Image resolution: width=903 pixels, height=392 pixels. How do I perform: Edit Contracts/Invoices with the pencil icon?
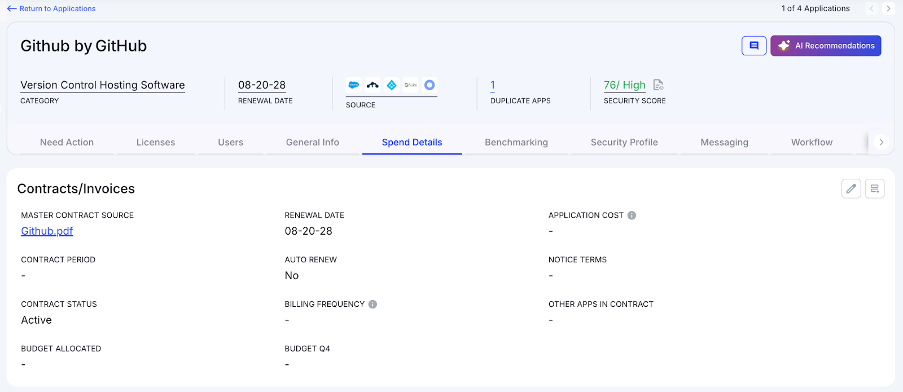click(851, 188)
